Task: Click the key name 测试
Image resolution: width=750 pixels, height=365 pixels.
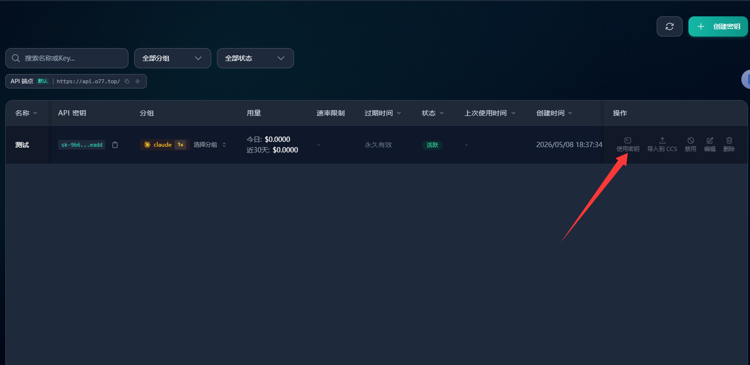Action: (x=22, y=145)
